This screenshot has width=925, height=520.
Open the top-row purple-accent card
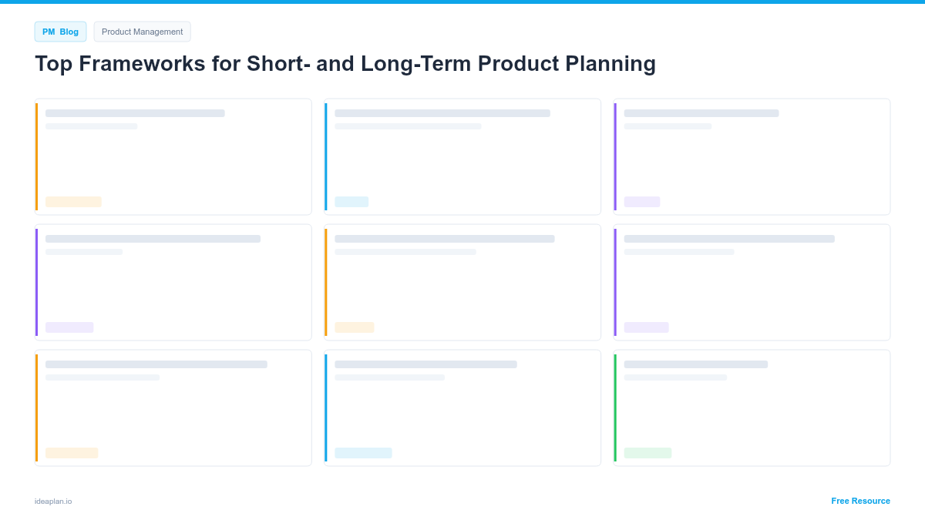click(x=752, y=156)
